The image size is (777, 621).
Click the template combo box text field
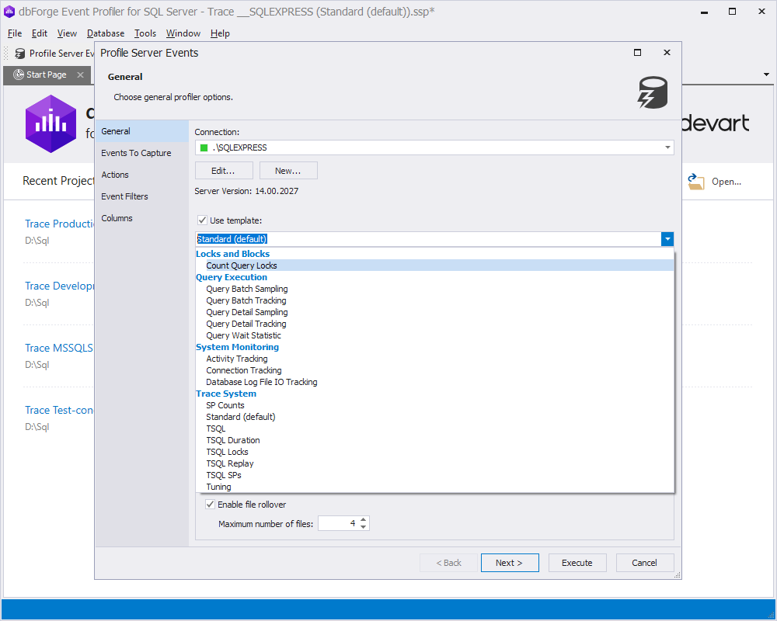(428, 239)
